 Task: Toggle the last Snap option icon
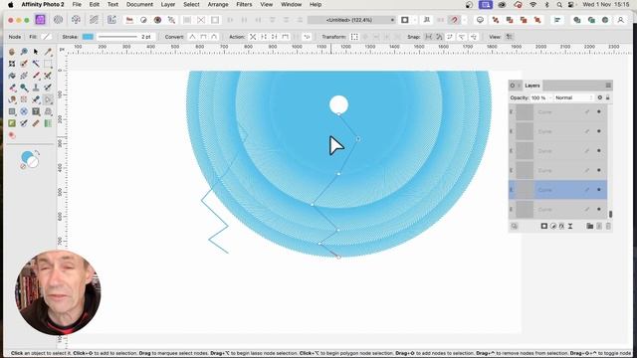(x=474, y=37)
